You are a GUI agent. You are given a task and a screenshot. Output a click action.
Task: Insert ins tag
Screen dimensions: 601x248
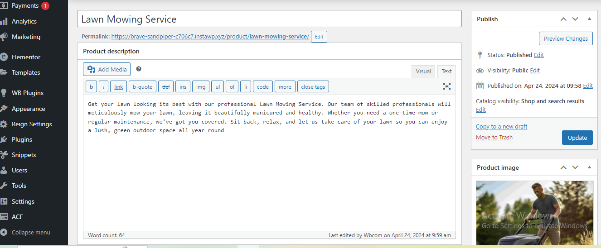[183, 86]
